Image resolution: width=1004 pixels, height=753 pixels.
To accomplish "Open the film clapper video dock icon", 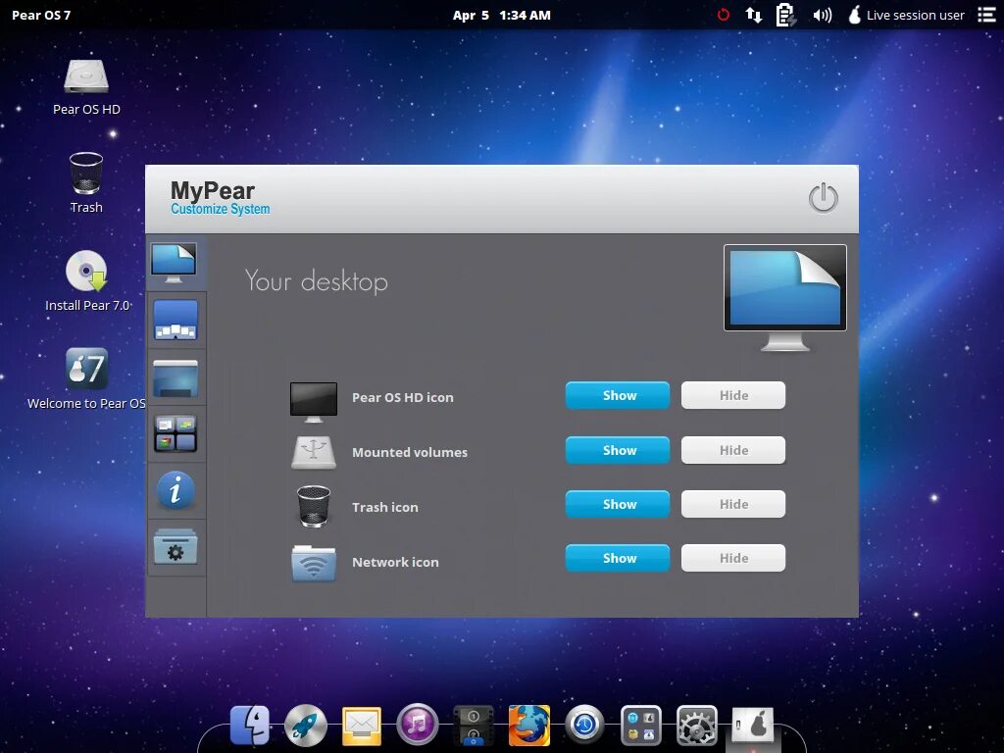I will coord(474,726).
